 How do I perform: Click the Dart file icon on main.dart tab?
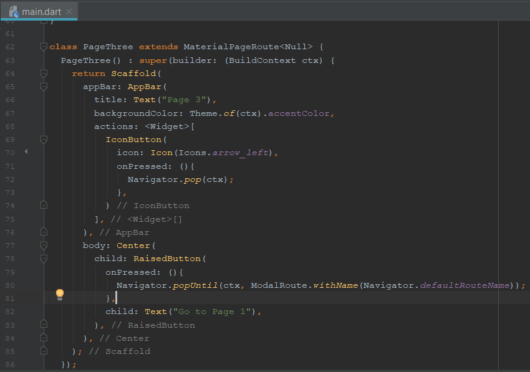pos(14,12)
